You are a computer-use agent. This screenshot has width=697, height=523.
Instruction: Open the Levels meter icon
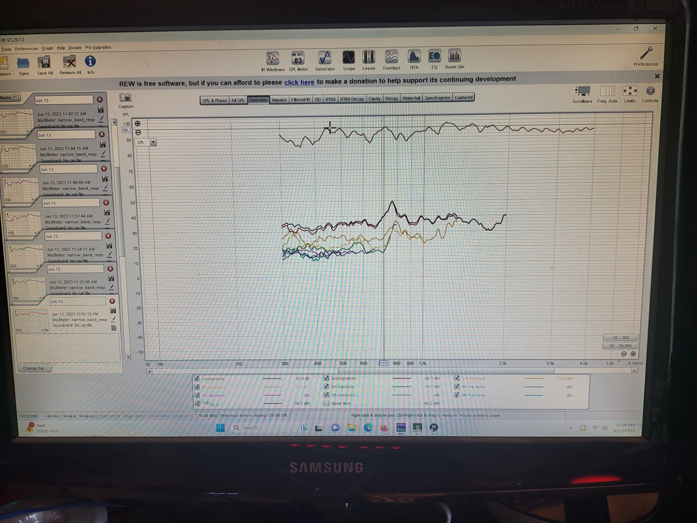pos(369,57)
